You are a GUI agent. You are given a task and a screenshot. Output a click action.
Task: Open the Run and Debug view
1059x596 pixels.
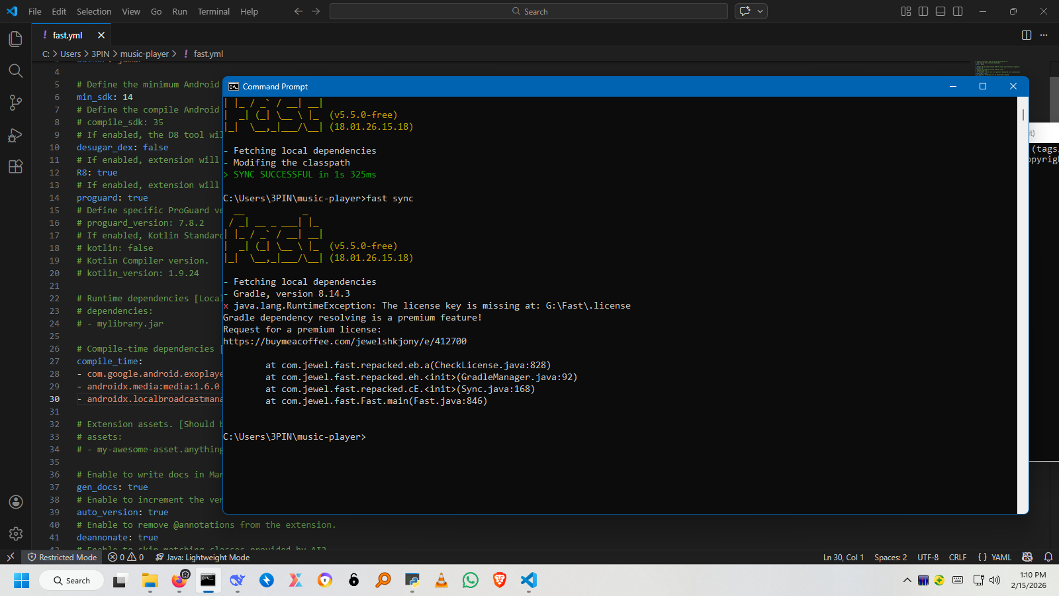pyautogui.click(x=16, y=135)
